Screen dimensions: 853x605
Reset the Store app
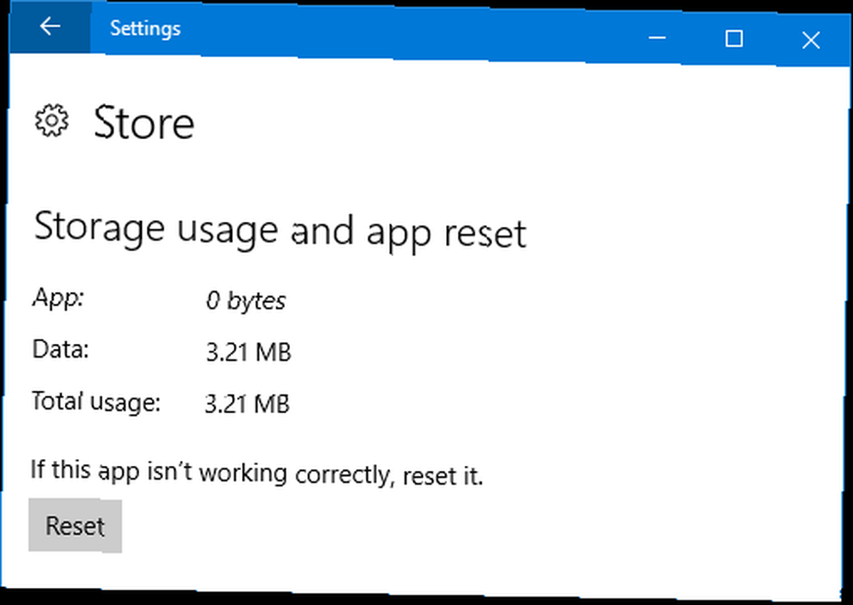click(75, 526)
